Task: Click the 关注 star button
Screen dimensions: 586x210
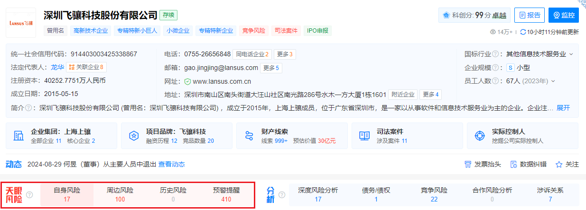Action: (x=567, y=164)
